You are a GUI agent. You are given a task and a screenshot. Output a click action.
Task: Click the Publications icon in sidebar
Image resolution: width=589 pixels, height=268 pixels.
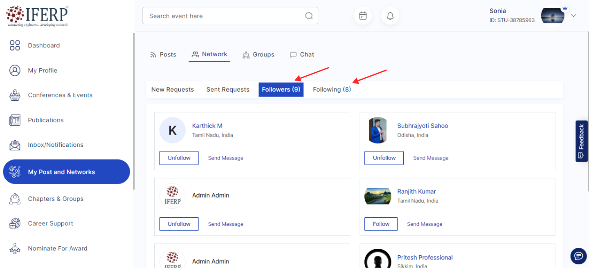pyautogui.click(x=15, y=120)
